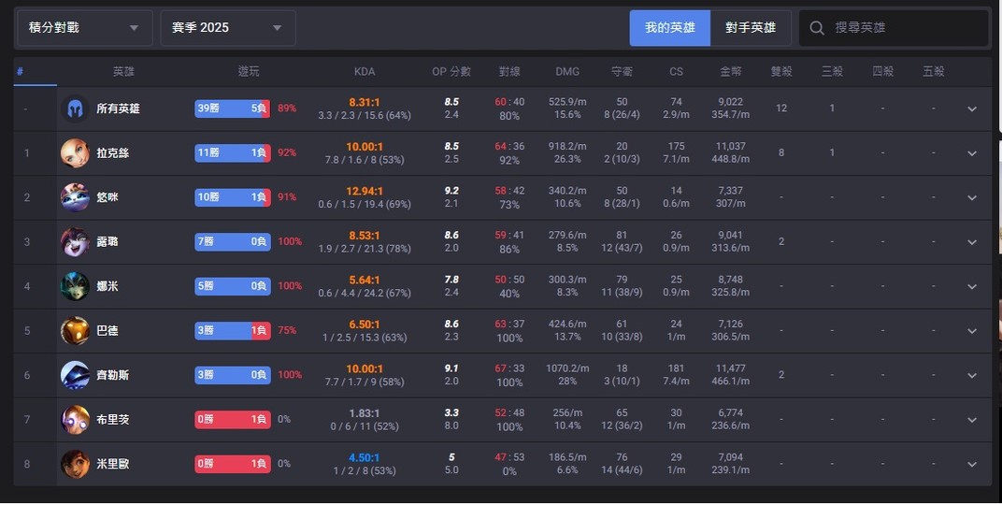1002x505 pixels.
Task: Click the search magnifier icon
Action: (x=817, y=28)
